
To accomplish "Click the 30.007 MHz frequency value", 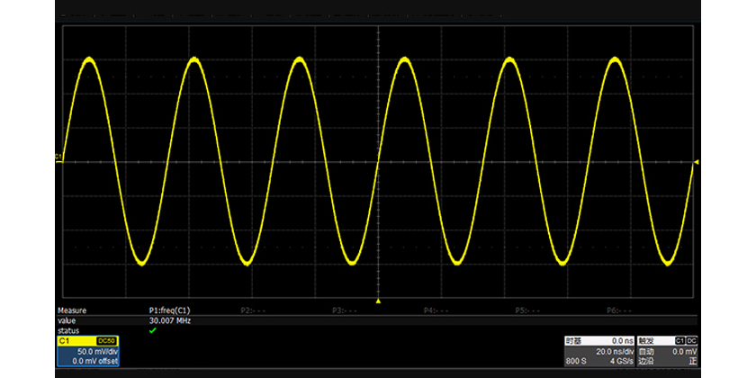I will pos(169,319).
